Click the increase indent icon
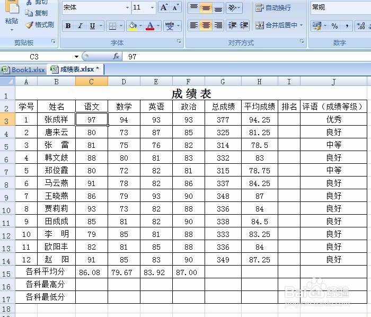This screenshot has width=371, height=317. tap(244, 25)
